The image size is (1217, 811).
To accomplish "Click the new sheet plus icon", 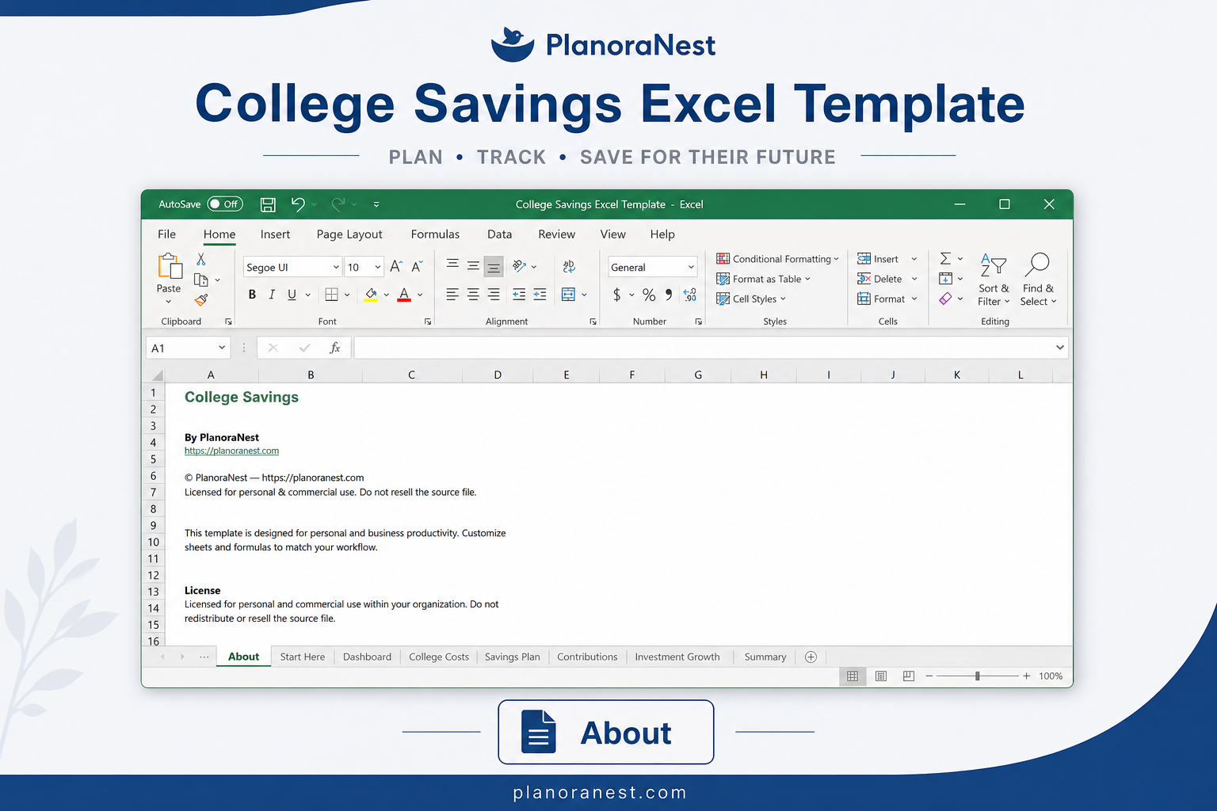I will (811, 657).
